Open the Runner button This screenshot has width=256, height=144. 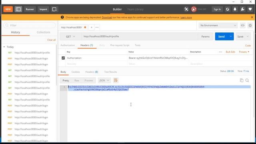[30, 9]
